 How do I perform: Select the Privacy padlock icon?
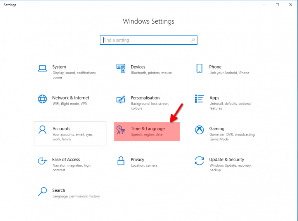click(x=121, y=161)
